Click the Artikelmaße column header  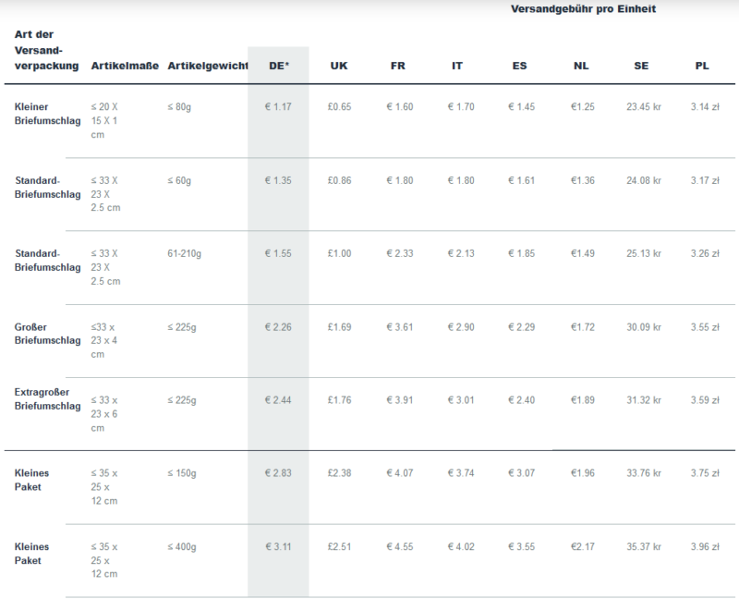[x=125, y=66]
